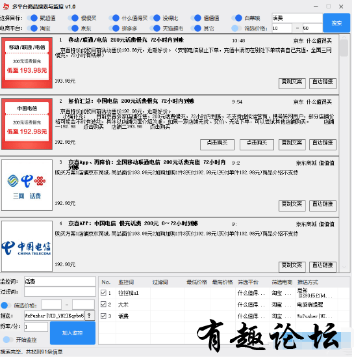Toggle the 什么值得买 target switch
354x358 pixels.
(x=114, y=18)
